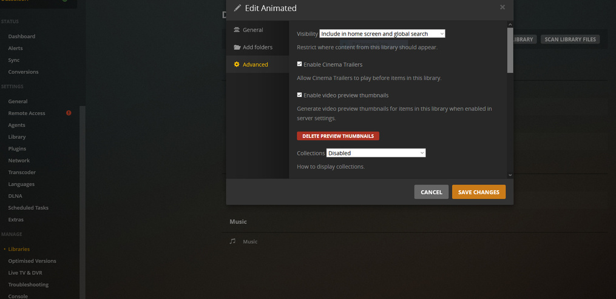Open Network settings
The height and width of the screenshot is (299, 616).
pos(19,161)
